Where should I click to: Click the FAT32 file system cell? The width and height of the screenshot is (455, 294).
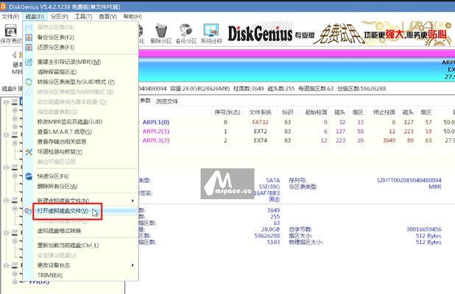pos(261,122)
